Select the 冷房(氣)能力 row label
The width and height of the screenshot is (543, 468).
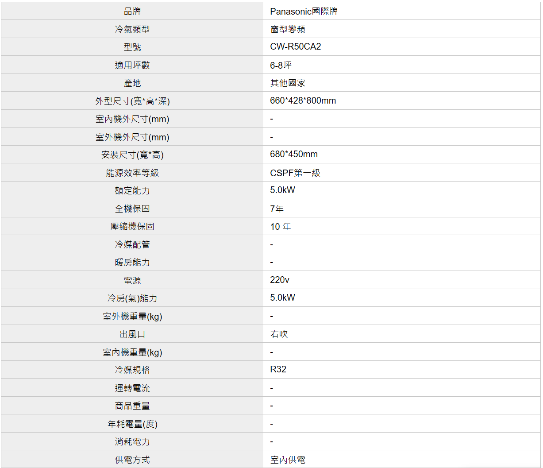(x=132, y=298)
